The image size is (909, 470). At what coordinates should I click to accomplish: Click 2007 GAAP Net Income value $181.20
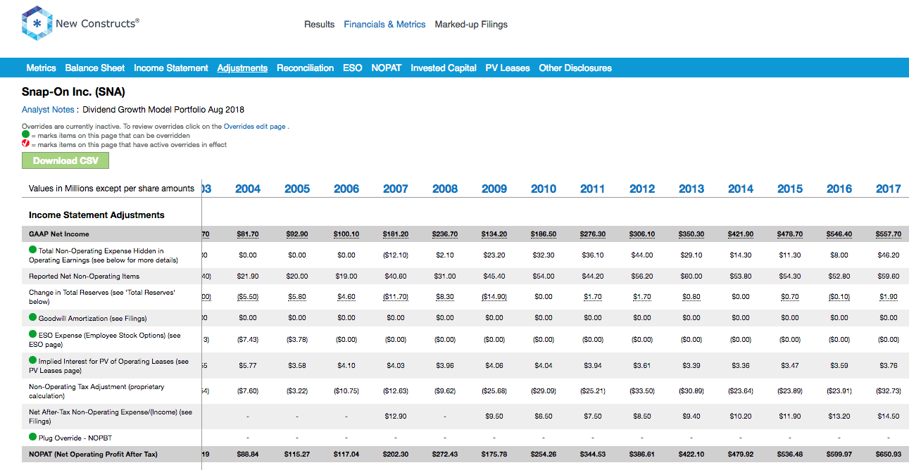click(396, 234)
